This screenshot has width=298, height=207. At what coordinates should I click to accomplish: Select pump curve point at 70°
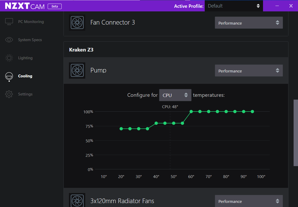pyautogui.click(x=209, y=112)
